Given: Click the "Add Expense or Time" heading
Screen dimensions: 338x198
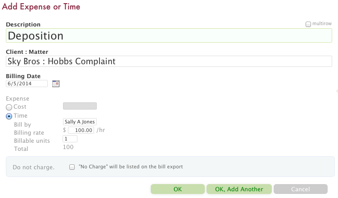Looking at the screenshot, I should tap(41, 7).
